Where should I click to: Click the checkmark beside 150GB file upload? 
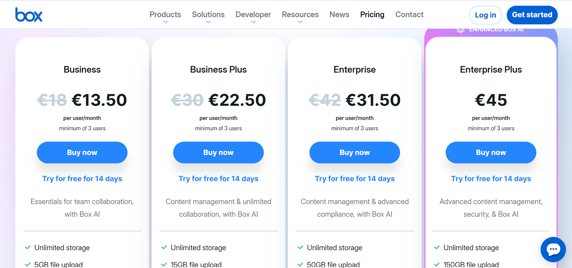437,264
